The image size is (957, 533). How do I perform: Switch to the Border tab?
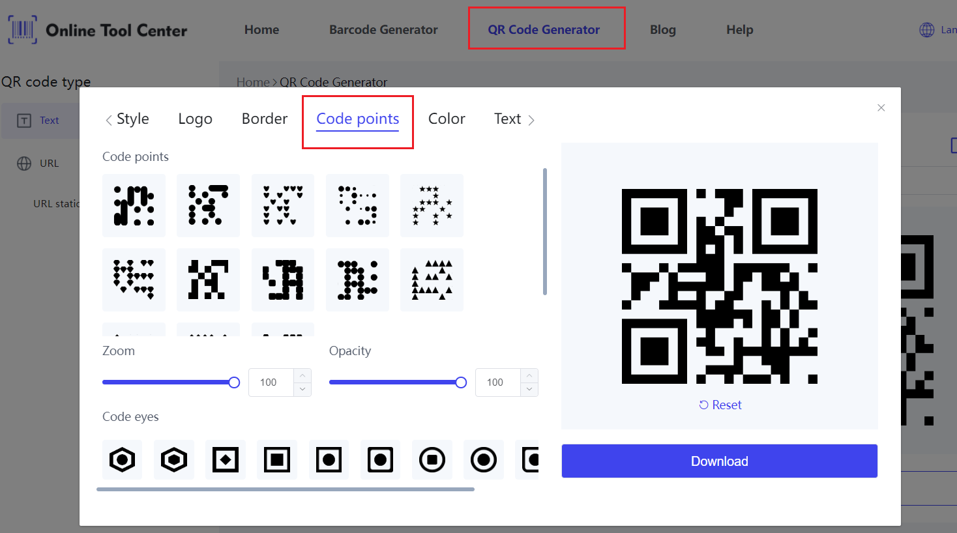tap(265, 119)
